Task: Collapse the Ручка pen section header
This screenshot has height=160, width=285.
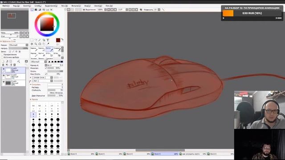Action: (x=31, y=100)
